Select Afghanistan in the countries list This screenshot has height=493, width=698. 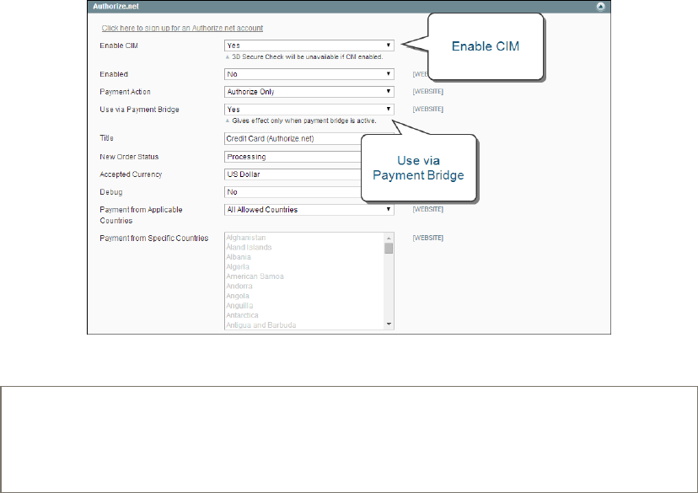coord(245,238)
